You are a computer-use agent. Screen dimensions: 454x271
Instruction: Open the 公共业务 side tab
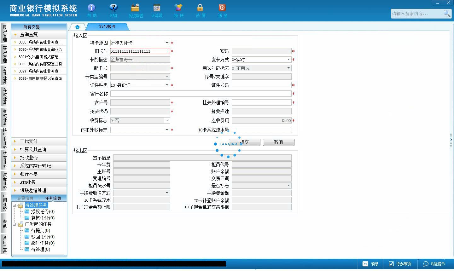[x=4, y=75]
